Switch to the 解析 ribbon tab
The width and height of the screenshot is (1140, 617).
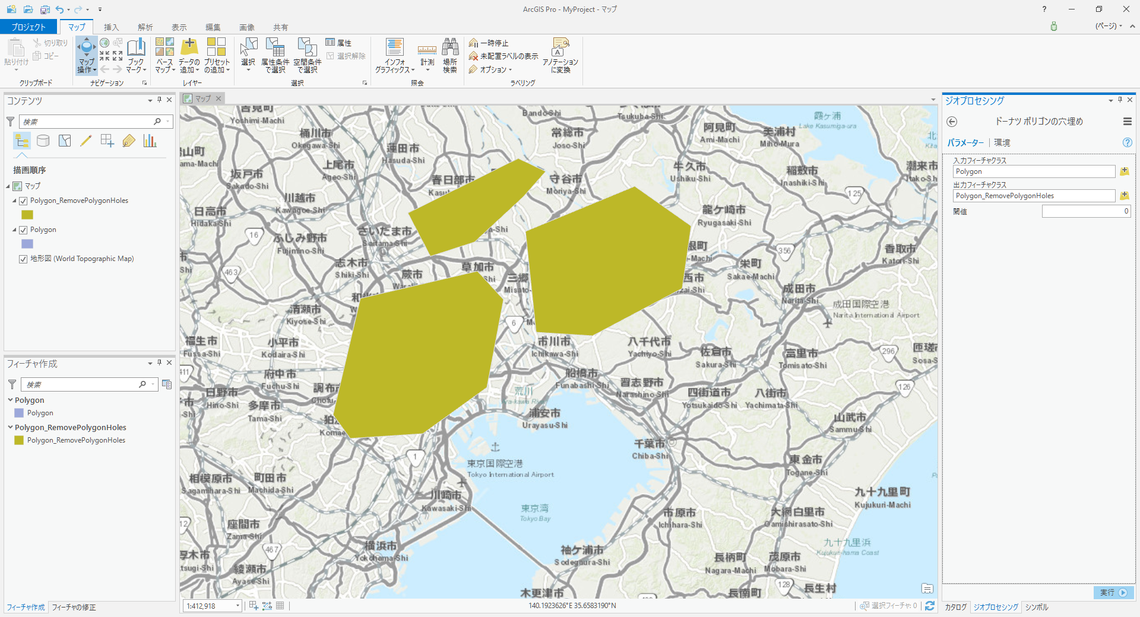click(145, 27)
